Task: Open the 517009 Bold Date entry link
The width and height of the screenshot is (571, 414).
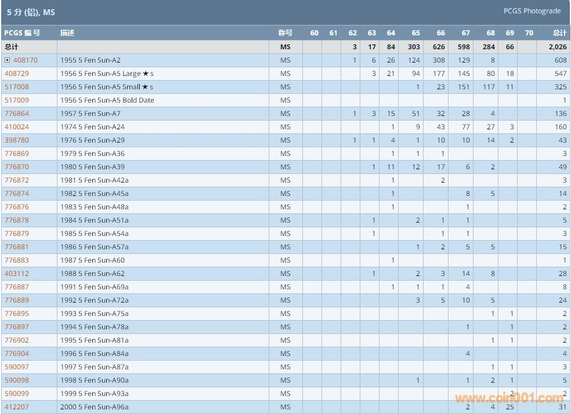Action: pos(16,100)
